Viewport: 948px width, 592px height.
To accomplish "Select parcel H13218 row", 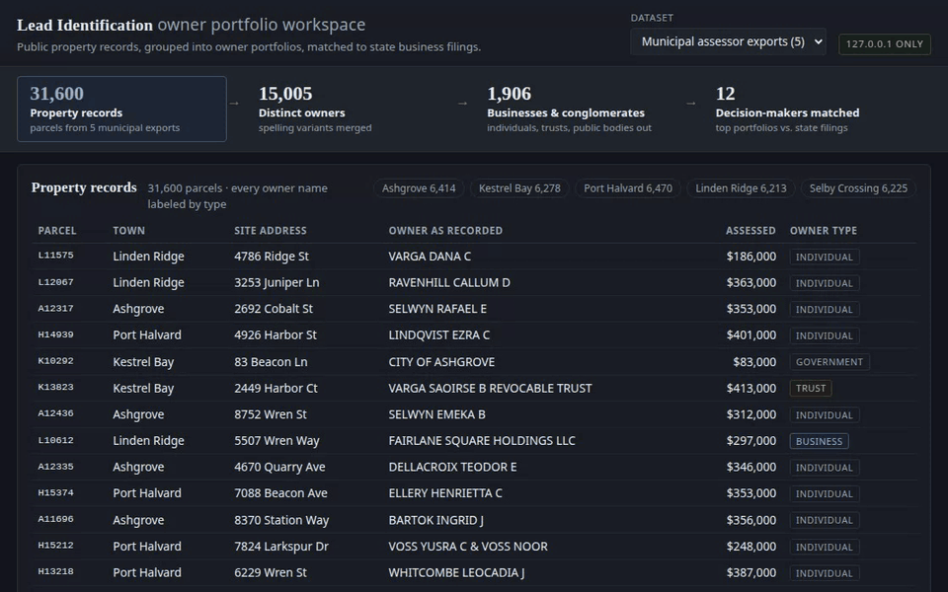I will pos(474,572).
